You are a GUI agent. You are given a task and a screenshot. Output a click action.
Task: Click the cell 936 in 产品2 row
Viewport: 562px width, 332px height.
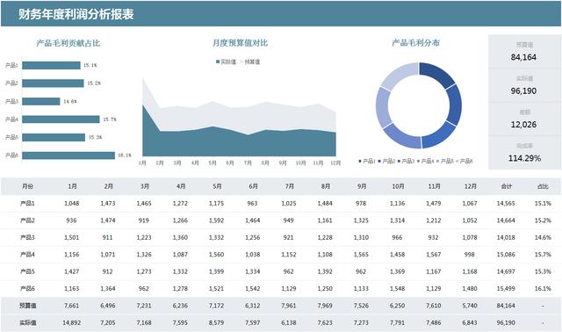[x=71, y=220]
